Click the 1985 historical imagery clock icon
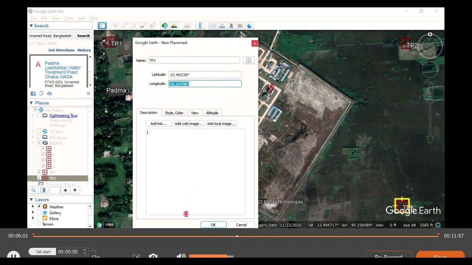Screen dimensions: 472x265 click(100, 225)
